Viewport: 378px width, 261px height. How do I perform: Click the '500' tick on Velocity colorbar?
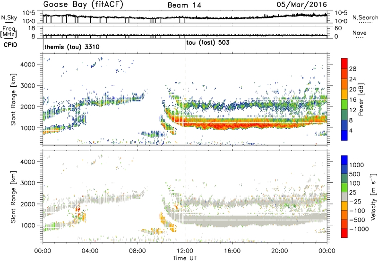tap(355, 174)
